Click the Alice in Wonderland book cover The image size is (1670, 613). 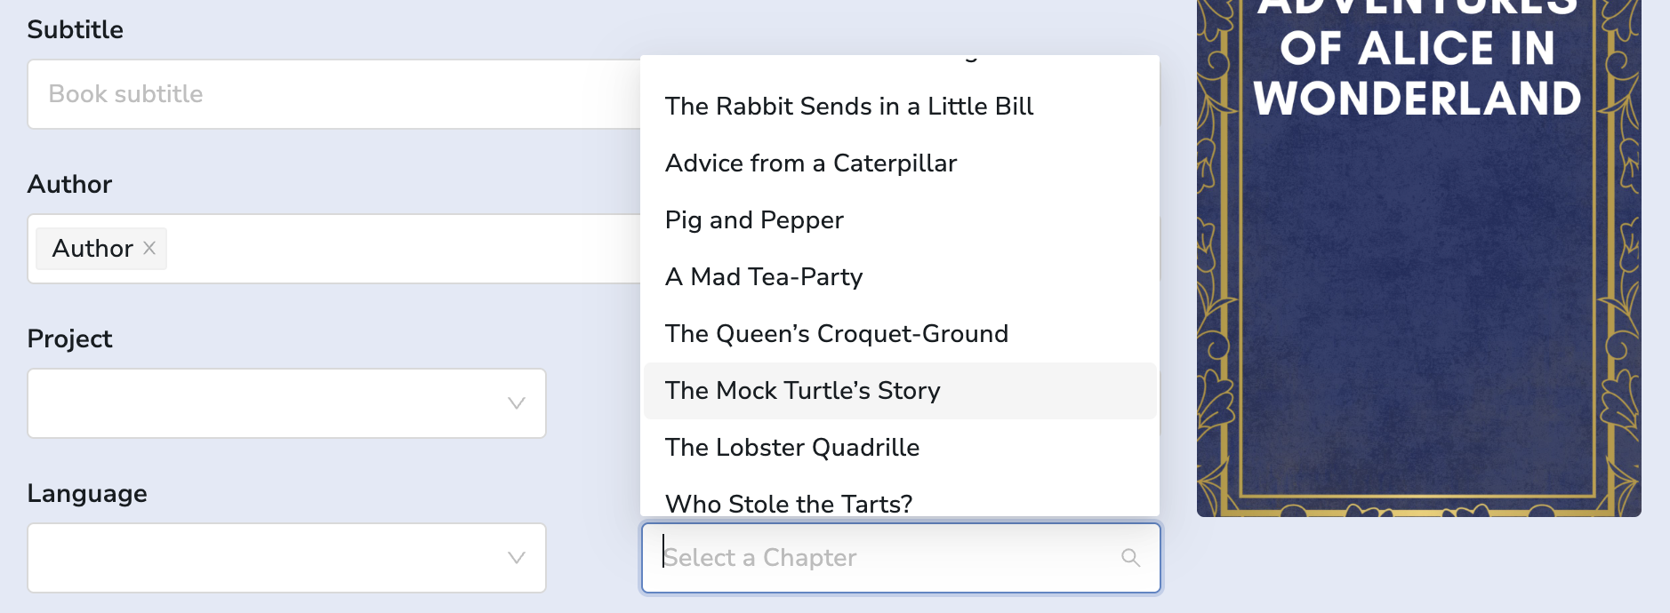click(x=1418, y=267)
